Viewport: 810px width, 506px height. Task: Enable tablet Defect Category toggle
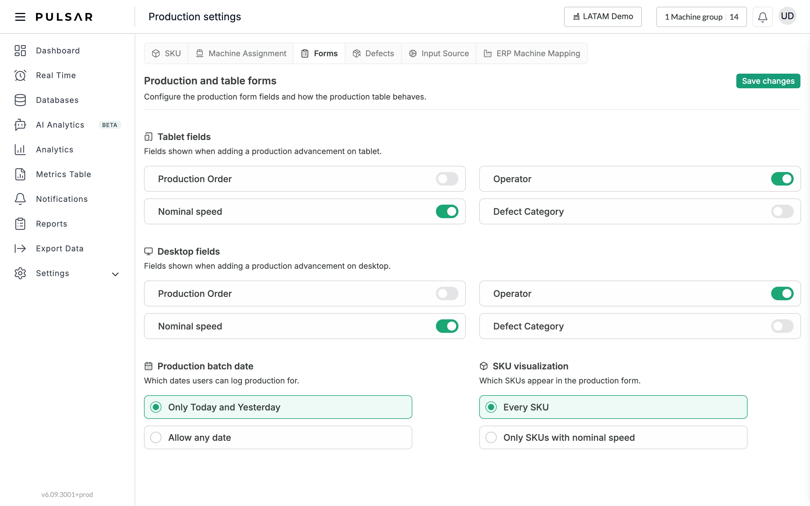point(782,211)
